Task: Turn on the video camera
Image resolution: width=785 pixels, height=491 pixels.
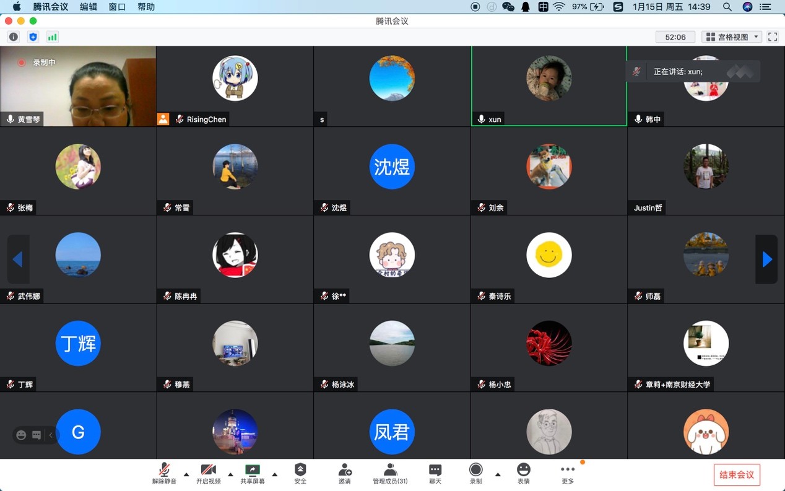Action: point(209,474)
